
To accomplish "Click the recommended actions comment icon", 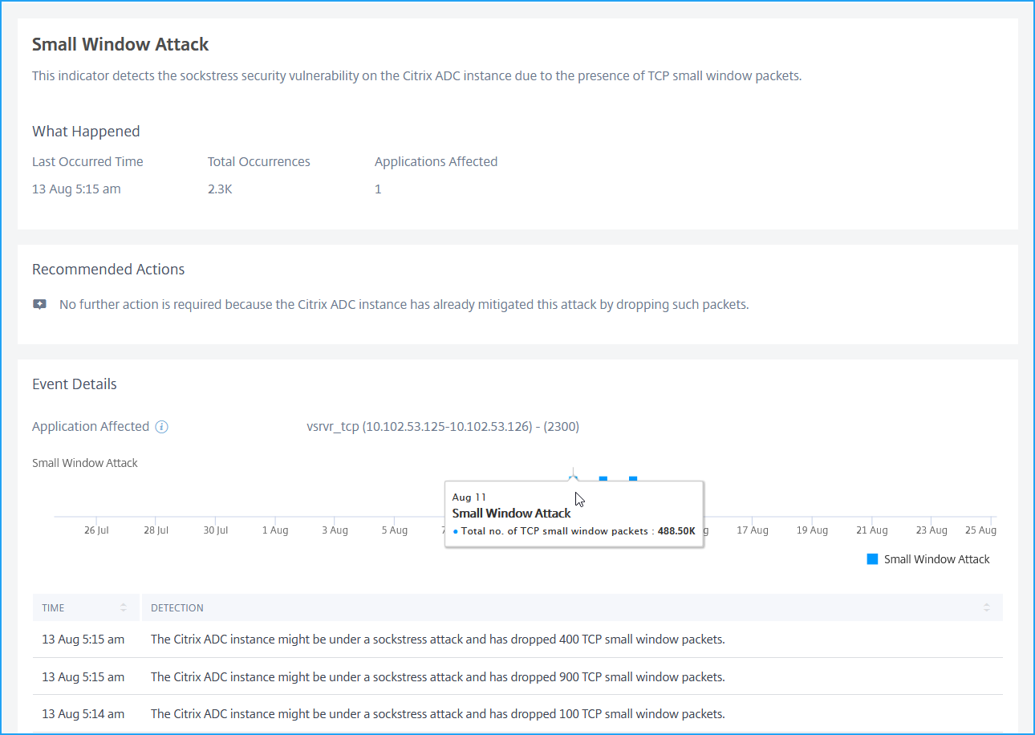I will click(39, 305).
